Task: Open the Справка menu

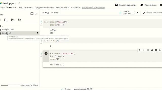Action: [75, 8]
